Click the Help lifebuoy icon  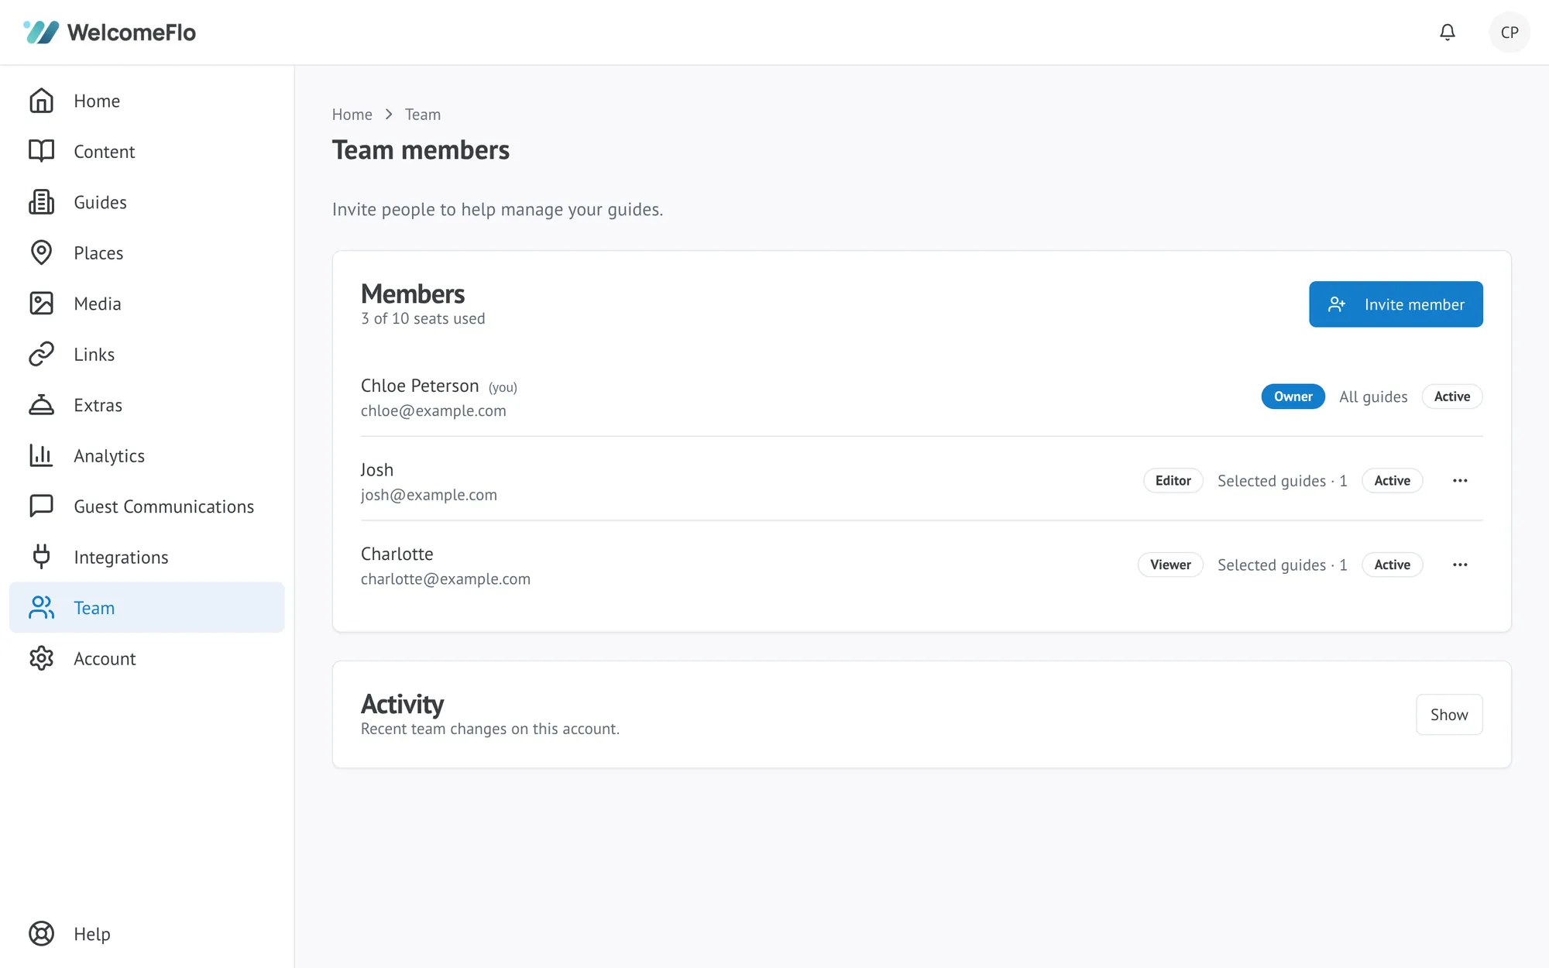[x=41, y=934]
